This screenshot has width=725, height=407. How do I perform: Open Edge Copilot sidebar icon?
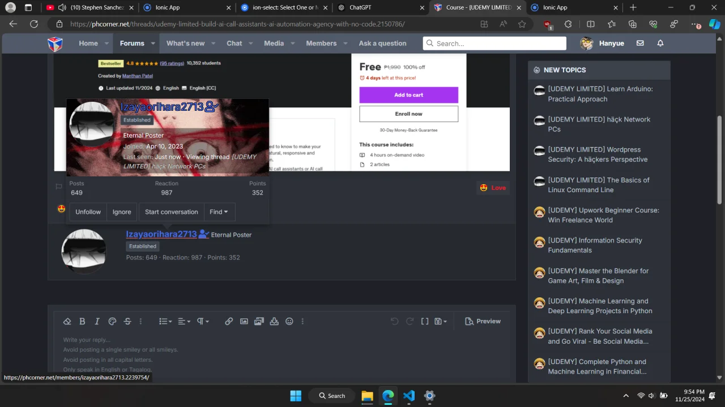point(715,24)
